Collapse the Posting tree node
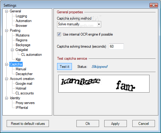The height and width of the screenshot is (133, 161). pos(6,30)
